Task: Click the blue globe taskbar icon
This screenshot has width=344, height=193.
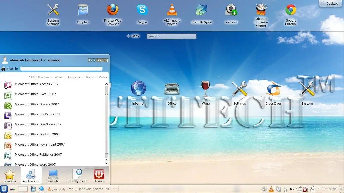Action: [41, 189]
